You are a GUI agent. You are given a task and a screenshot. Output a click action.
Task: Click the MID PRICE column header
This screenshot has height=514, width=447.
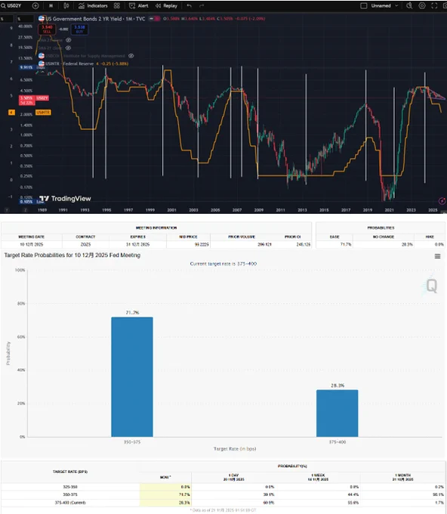click(188, 237)
